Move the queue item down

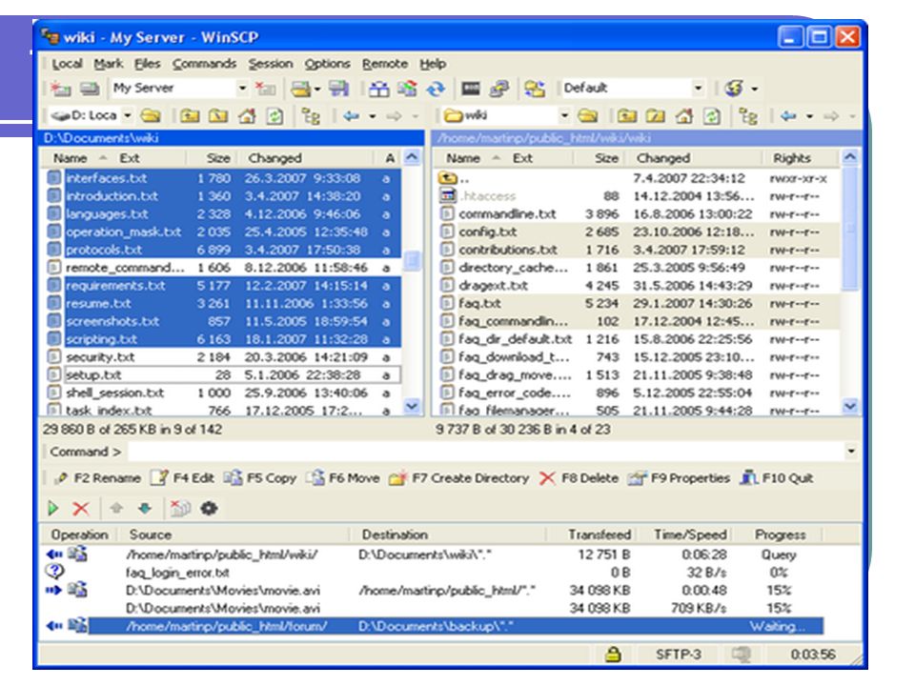coord(145,508)
